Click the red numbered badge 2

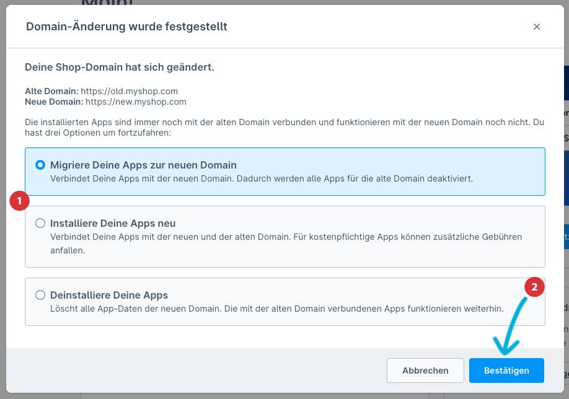534,287
